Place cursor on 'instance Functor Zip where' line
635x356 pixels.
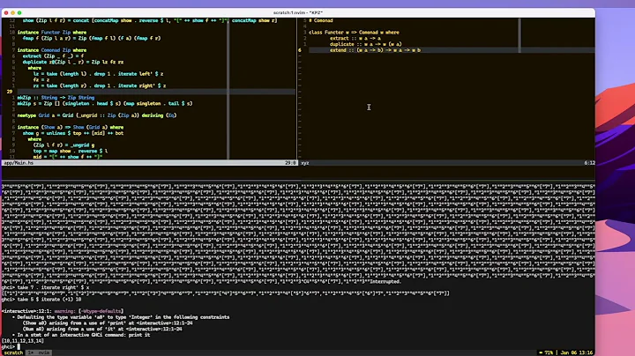click(x=52, y=33)
